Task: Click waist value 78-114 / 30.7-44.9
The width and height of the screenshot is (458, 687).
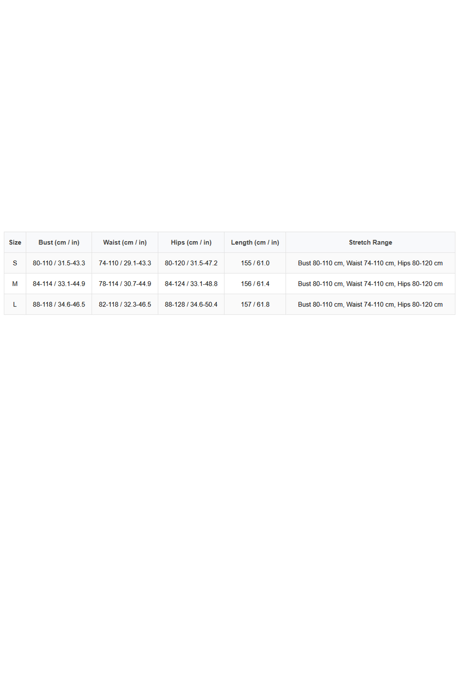Action: 125,284
